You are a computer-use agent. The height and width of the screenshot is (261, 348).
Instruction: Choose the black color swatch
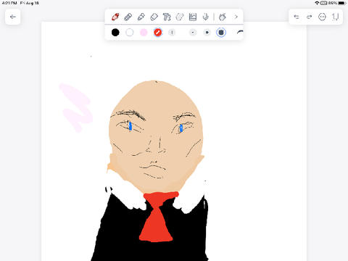tap(115, 33)
